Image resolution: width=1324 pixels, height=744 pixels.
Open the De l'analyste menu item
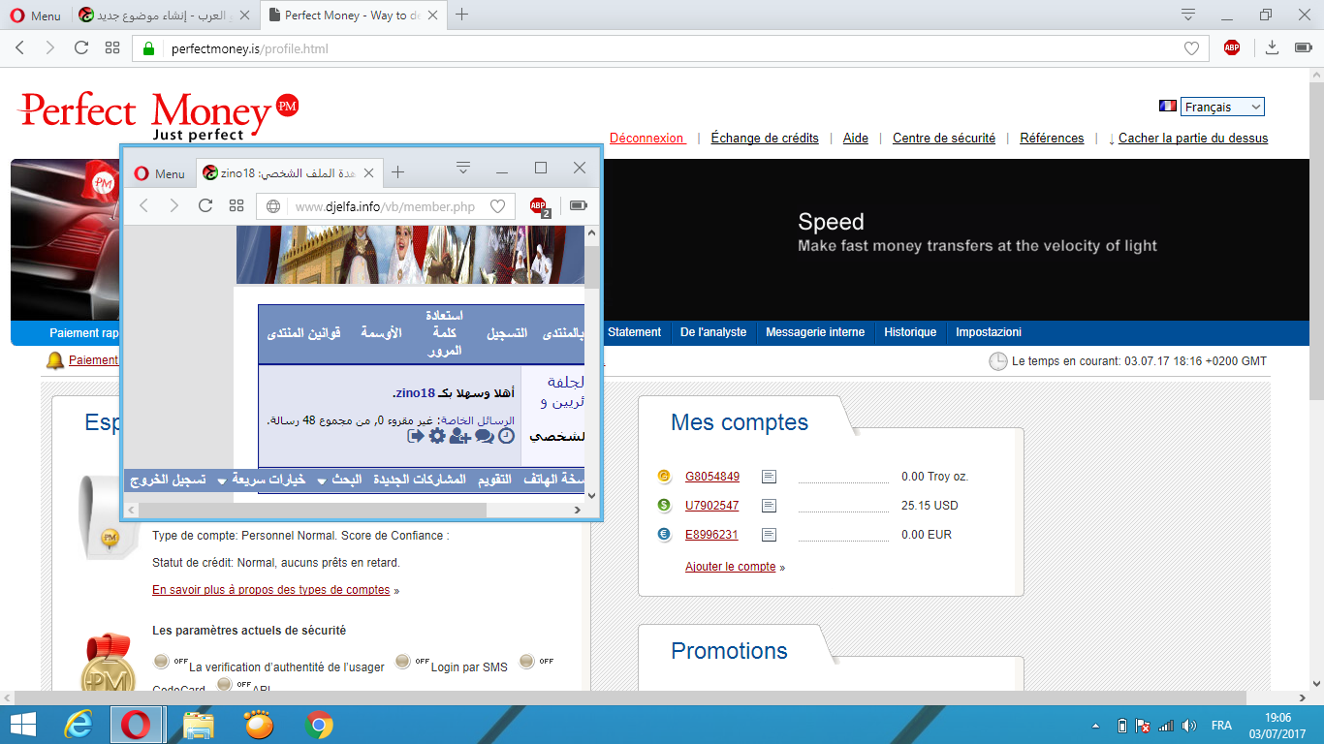point(713,332)
